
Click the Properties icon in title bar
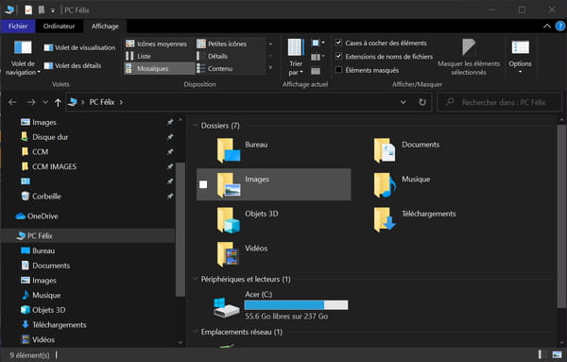tap(28, 10)
